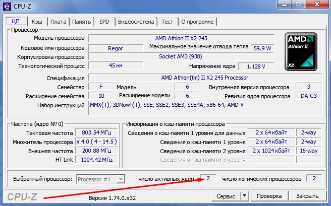Viewport: 331px width, 206px height.
Task: Click the Regor code name field
Action: tap(115, 48)
